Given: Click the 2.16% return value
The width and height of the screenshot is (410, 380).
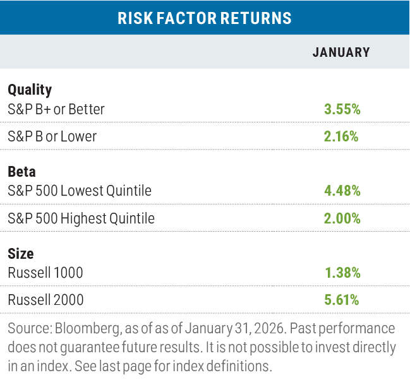Looking at the screenshot, I should 342,136.
